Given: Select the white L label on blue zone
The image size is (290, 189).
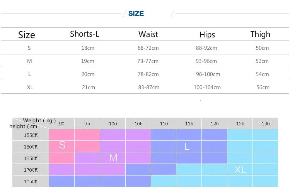Looking at the screenshot, I should (x=187, y=147).
